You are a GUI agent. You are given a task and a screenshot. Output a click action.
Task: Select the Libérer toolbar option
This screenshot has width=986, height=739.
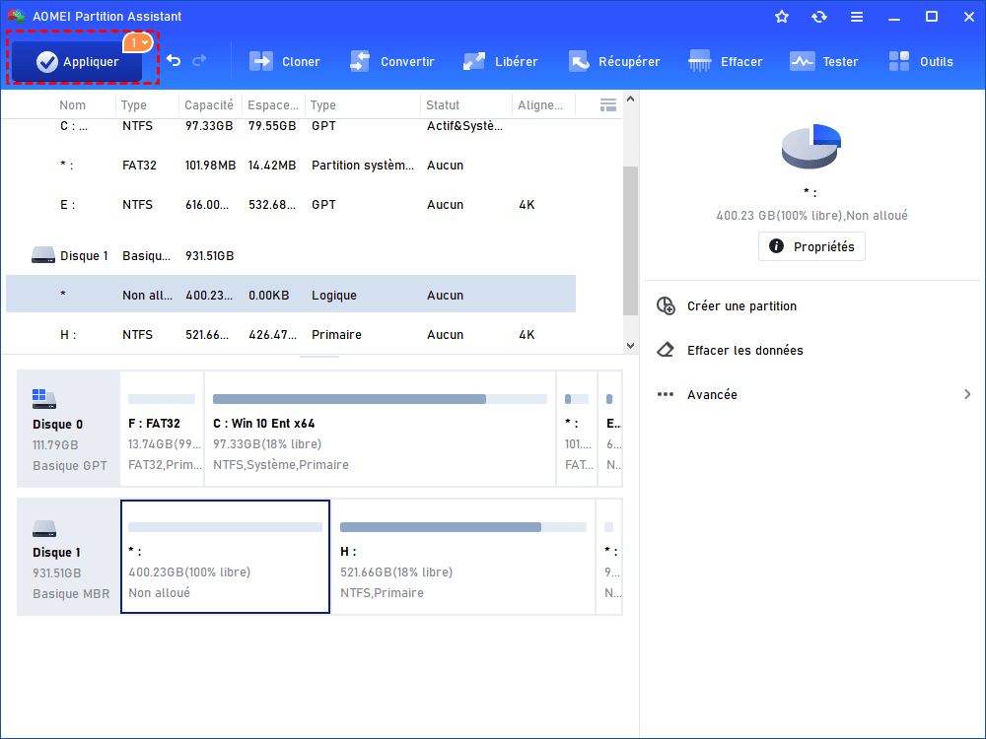pos(501,62)
